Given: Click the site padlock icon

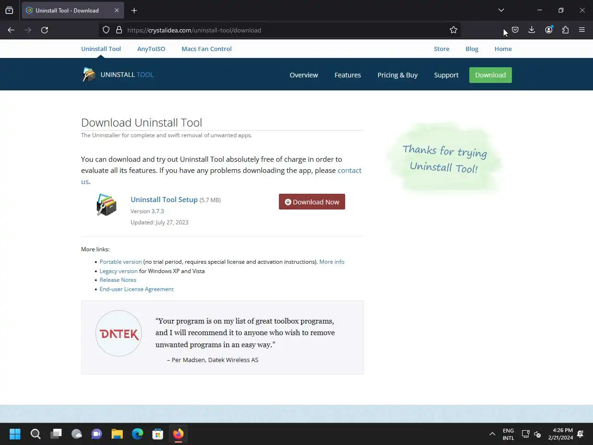Looking at the screenshot, I should (119, 30).
